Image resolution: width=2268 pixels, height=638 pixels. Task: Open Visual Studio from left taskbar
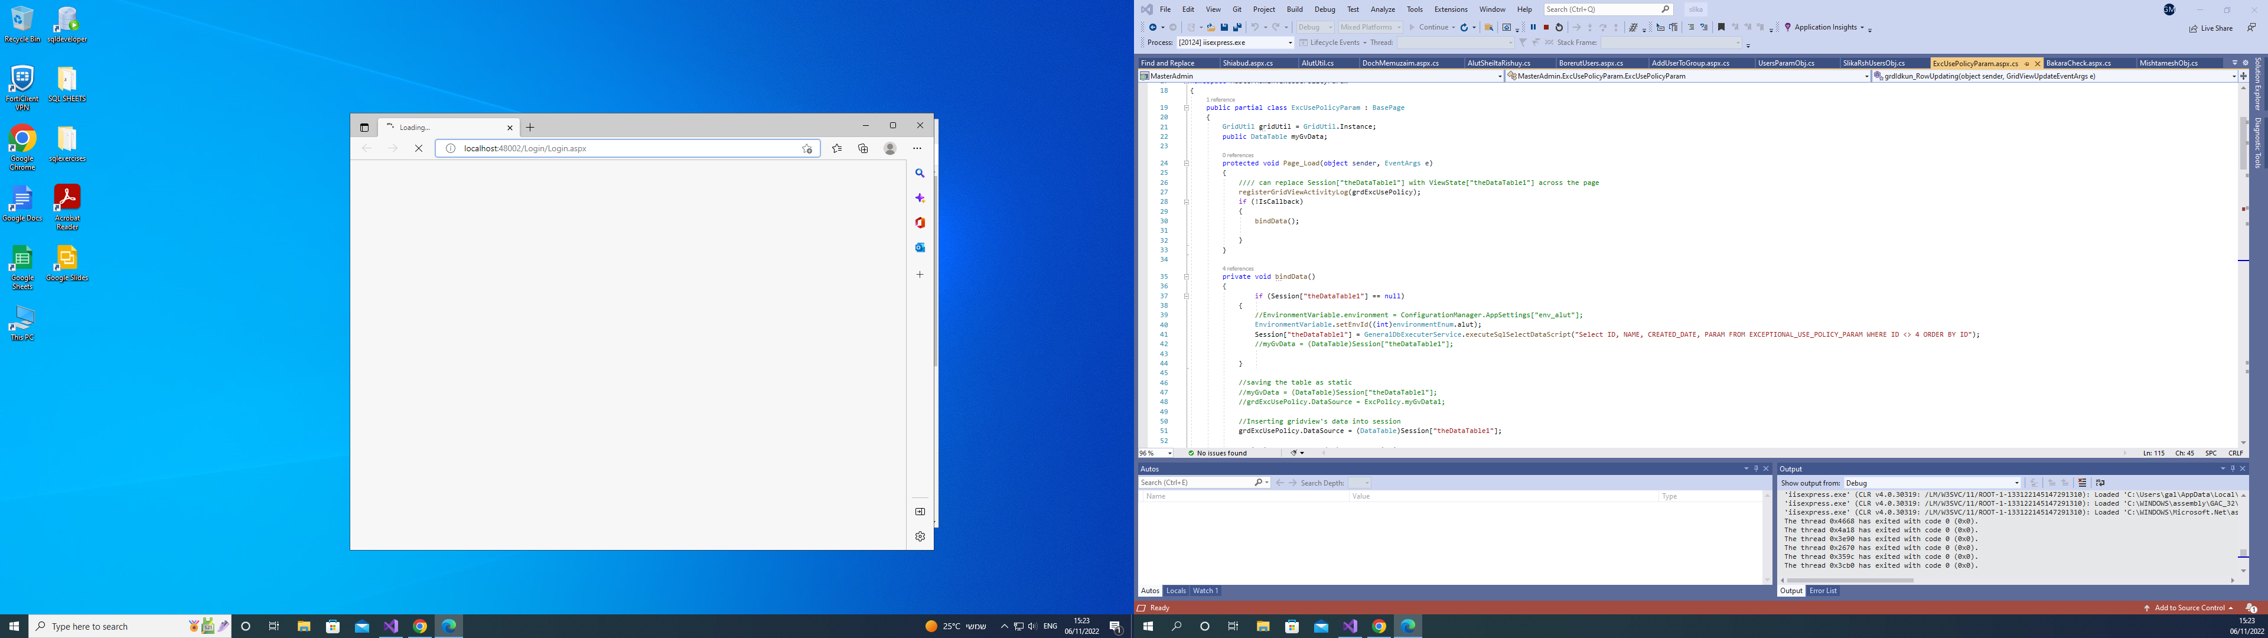tap(391, 627)
